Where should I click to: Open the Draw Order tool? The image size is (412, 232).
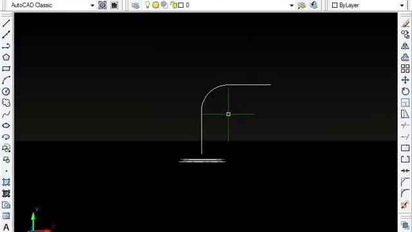405,226
